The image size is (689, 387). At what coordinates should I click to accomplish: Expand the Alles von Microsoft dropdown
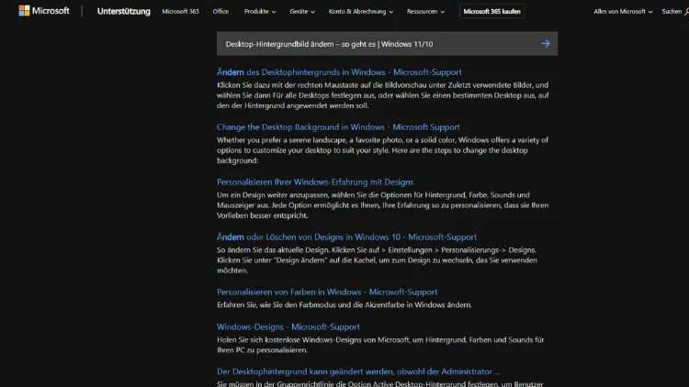tap(623, 11)
